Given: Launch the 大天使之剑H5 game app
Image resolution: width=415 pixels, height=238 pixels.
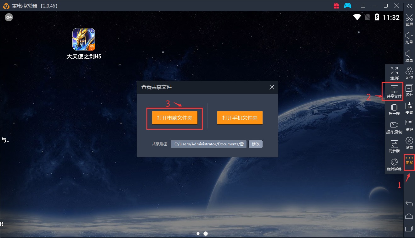Looking at the screenshot, I should (x=84, y=40).
